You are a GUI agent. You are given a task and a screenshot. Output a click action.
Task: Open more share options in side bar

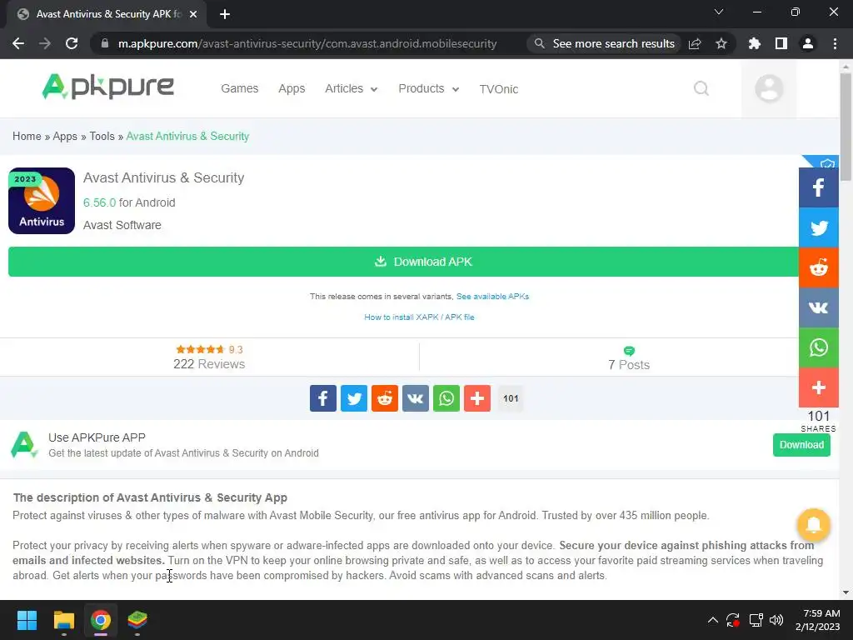(x=818, y=387)
